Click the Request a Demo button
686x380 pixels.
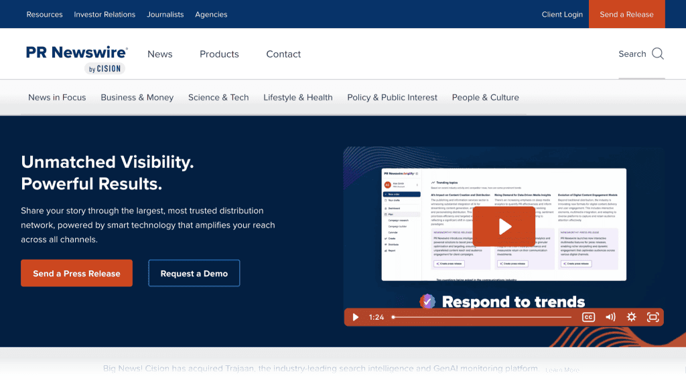tap(194, 273)
